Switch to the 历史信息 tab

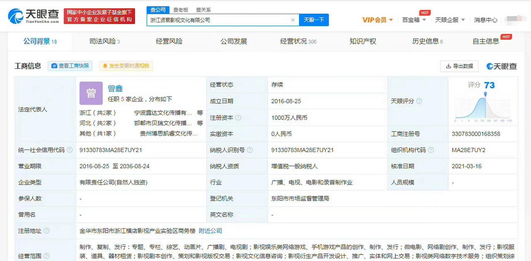pyautogui.click(x=428, y=41)
